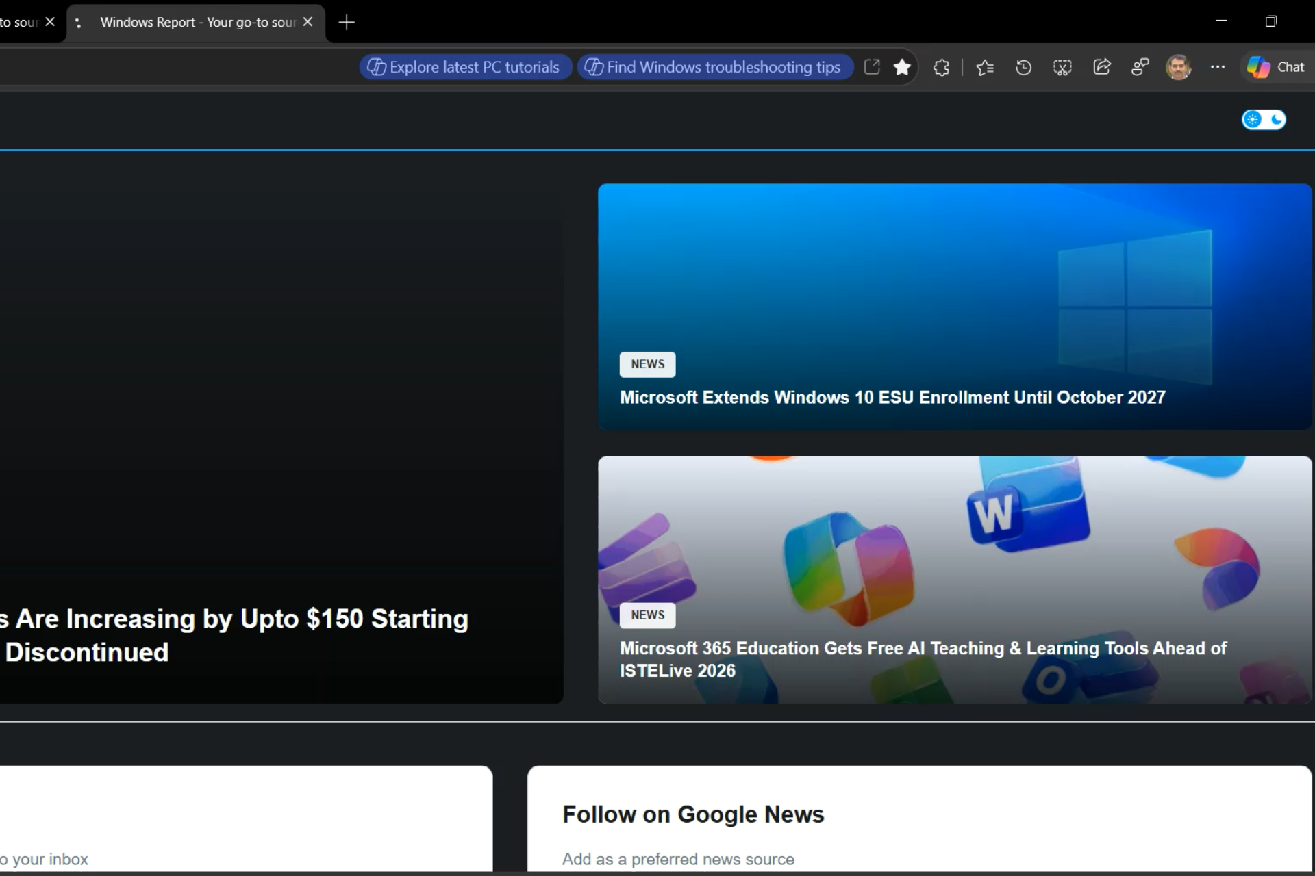The width and height of the screenshot is (1315, 876).
Task: Select the Windows Report tab
Action: click(197, 23)
